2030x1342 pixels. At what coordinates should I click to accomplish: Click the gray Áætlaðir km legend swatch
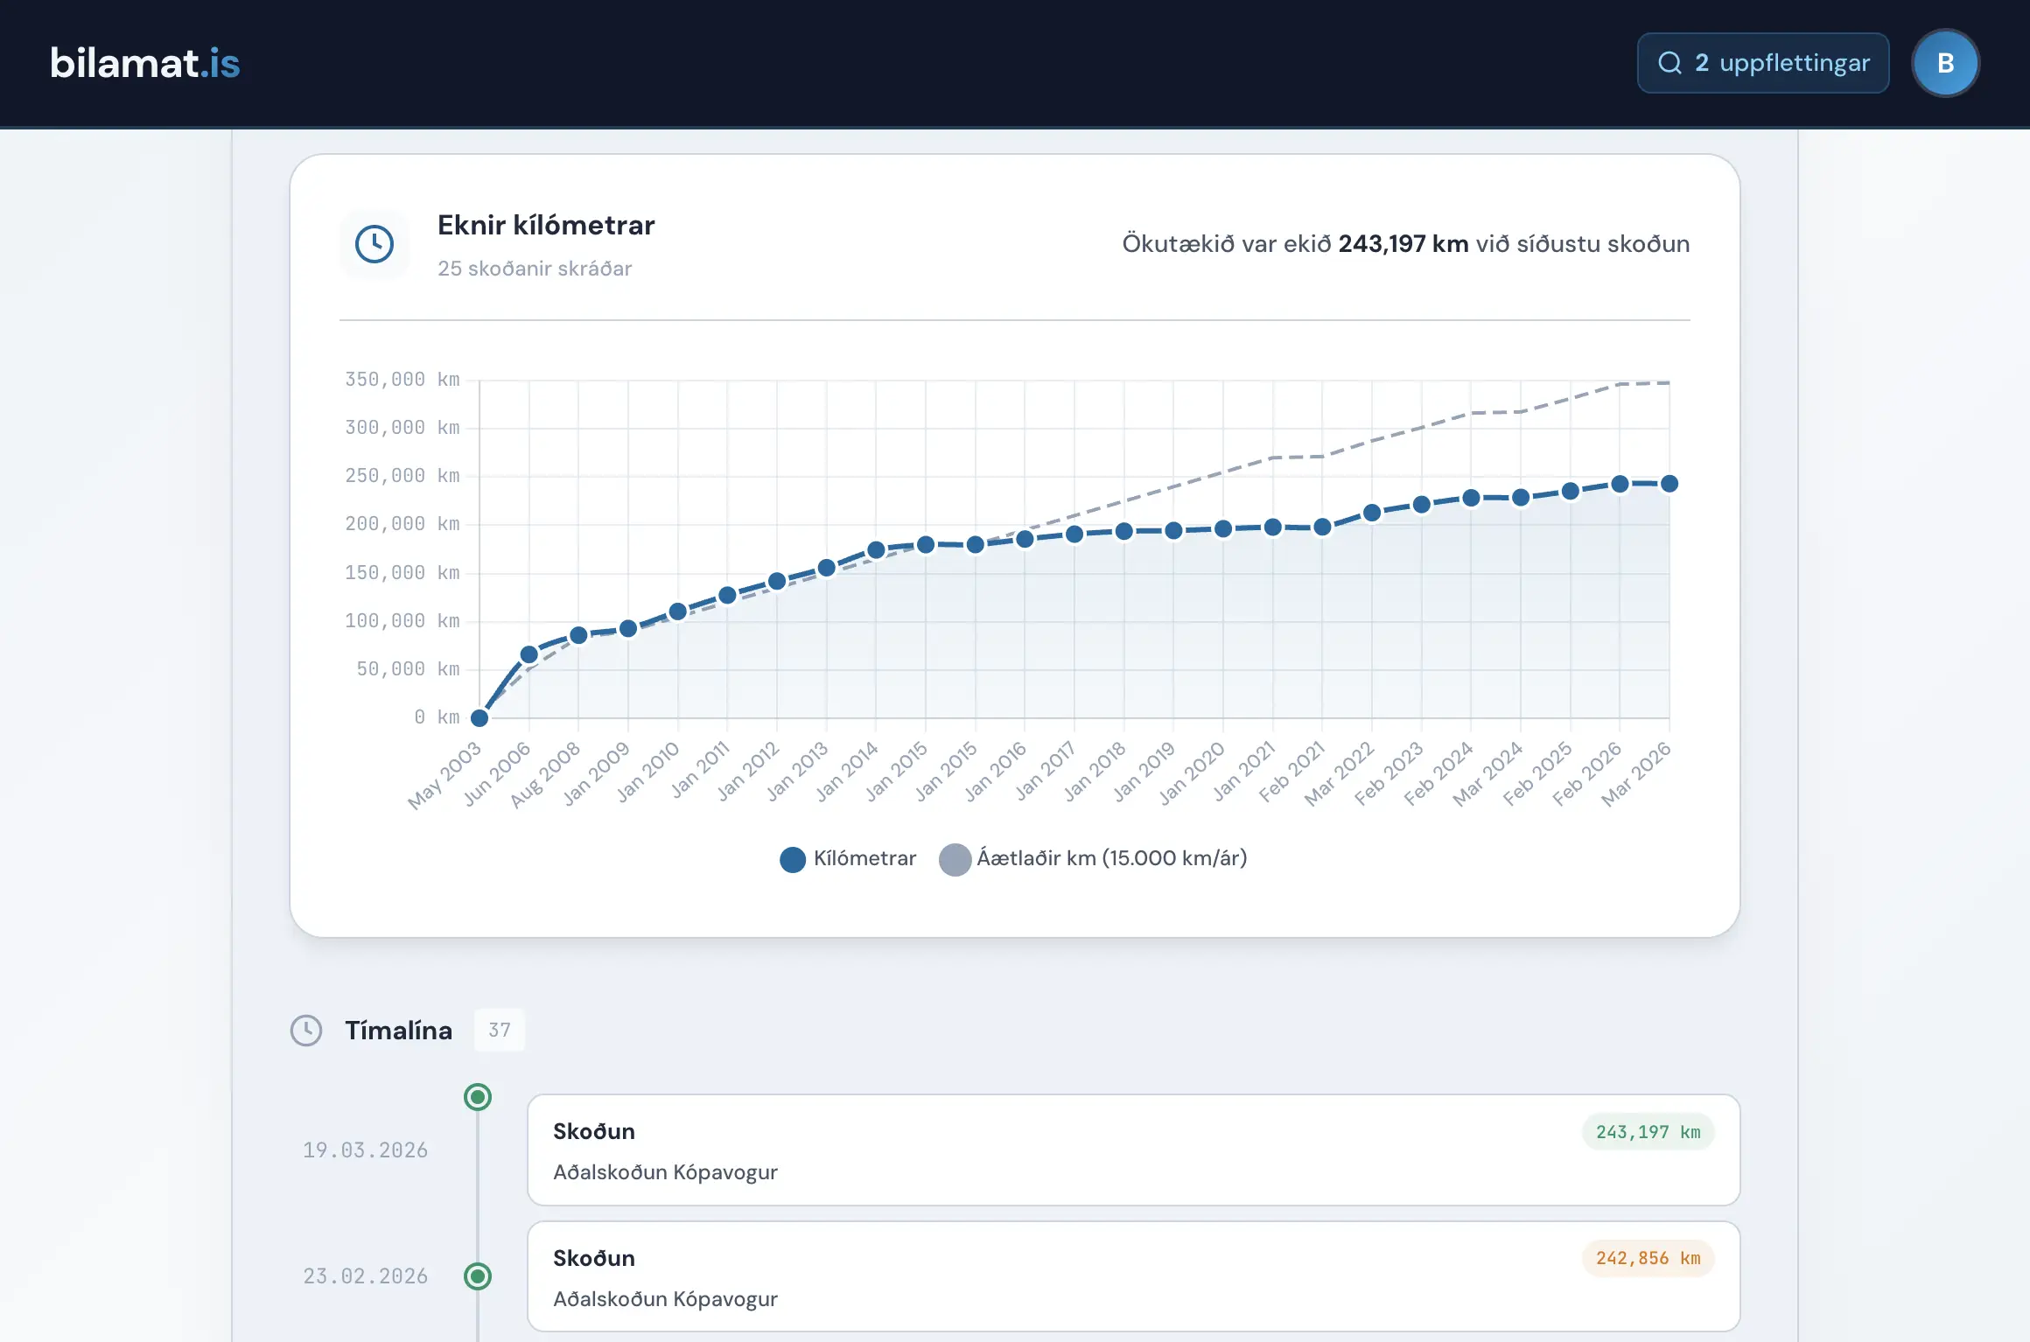click(955, 859)
